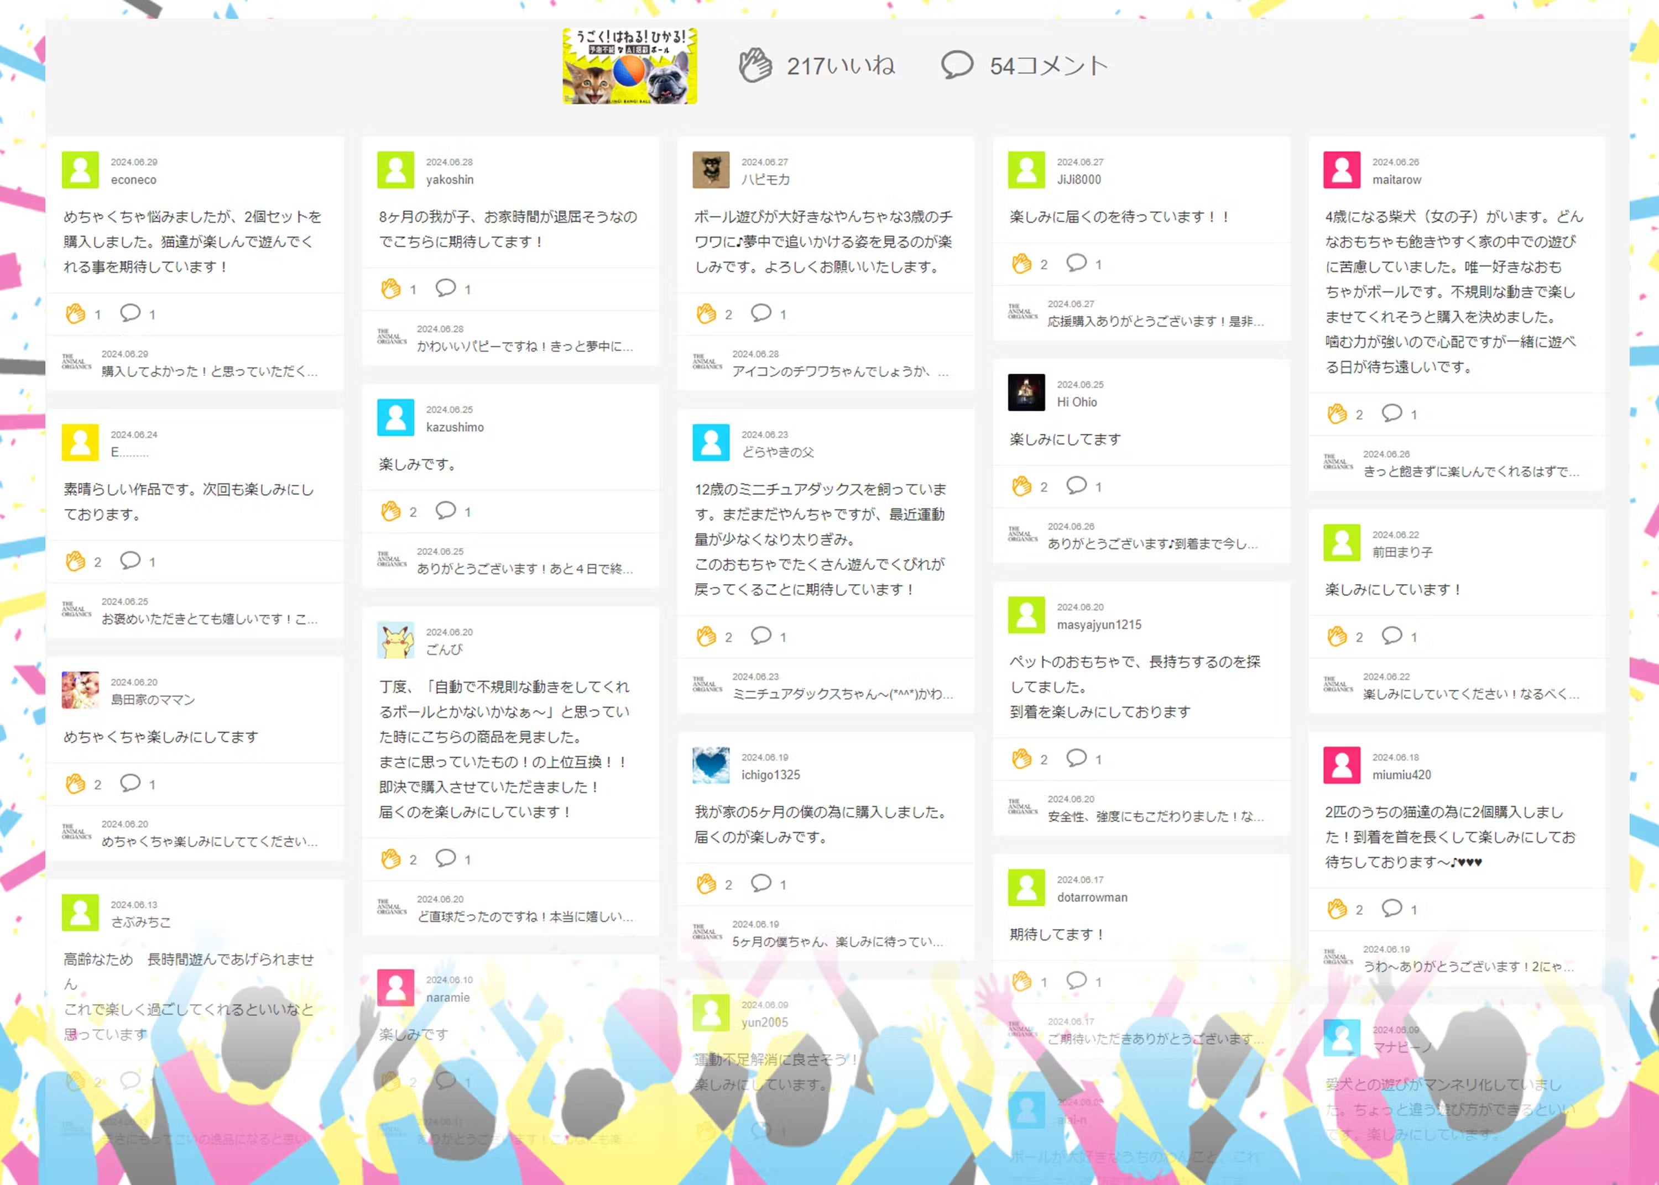The image size is (1659, 1185).
Task: Clap for ハピモカ's chihuahua comment
Action: [706, 314]
